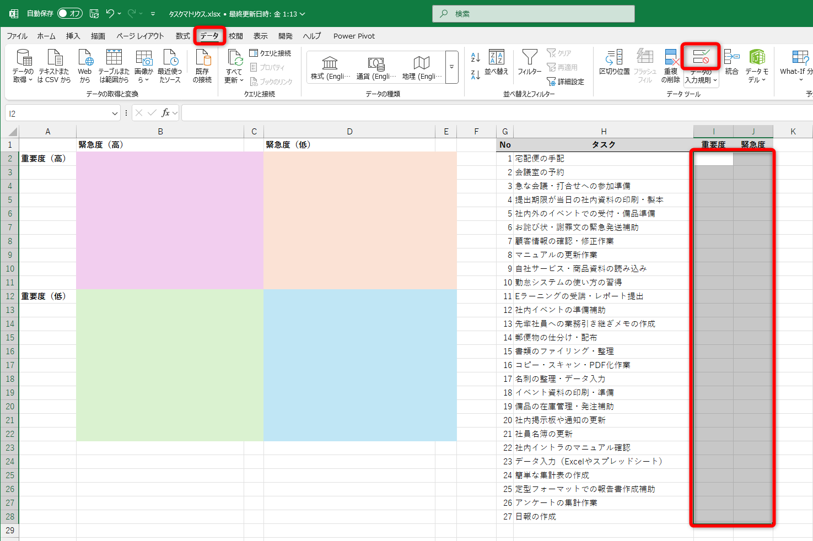The width and height of the screenshot is (813, 541).
Task: Use the 画像から (From Picture) icon
Action: [x=143, y=66]
